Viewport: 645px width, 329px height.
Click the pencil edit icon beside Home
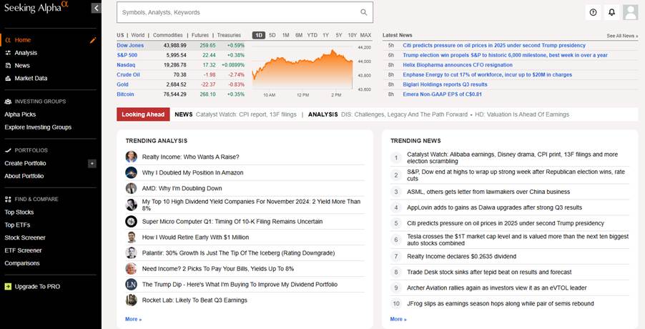coord(93,40)
